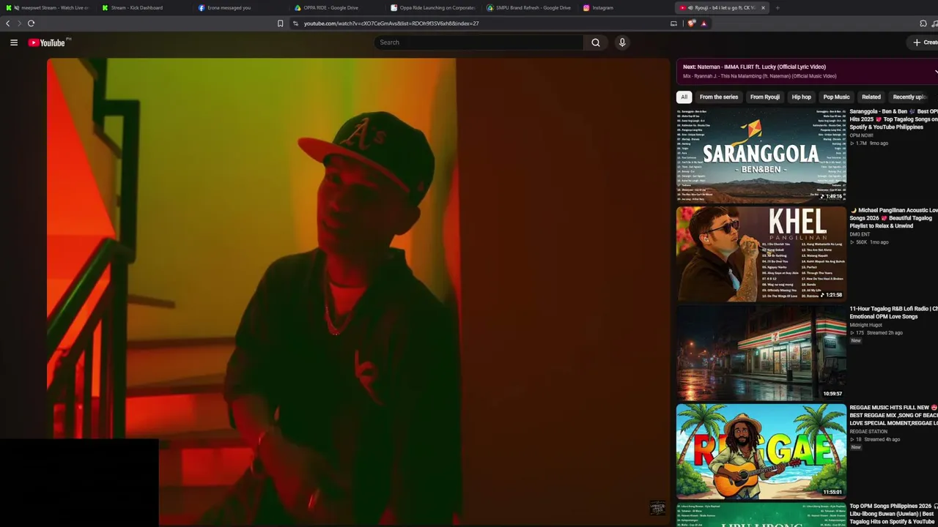
Task: Click the Michael Pangilinan Acoustic Love Songs title
Action: click(x=893, y=218)
